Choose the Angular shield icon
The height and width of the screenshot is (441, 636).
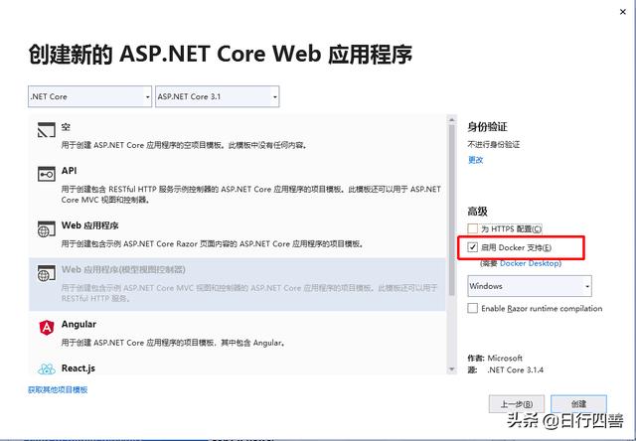(x=47, y=327)
